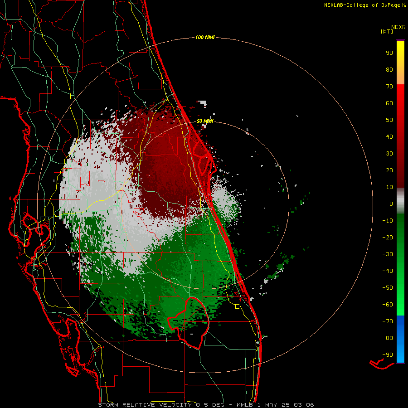
Task: Click the KMLB radar site identifier
Action: [245, 405]
